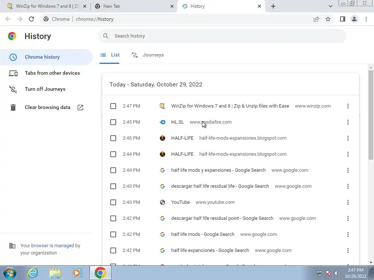Check descargar half life residual life checkbox
The height and width of the screenshot is (280, 374).
pos(113,186)
